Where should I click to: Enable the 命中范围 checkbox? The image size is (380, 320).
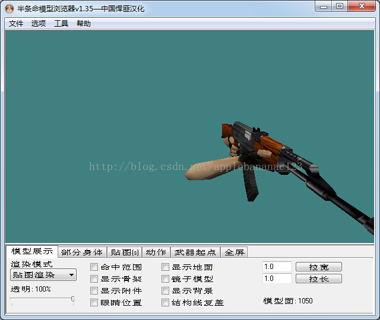coord(94,267)
